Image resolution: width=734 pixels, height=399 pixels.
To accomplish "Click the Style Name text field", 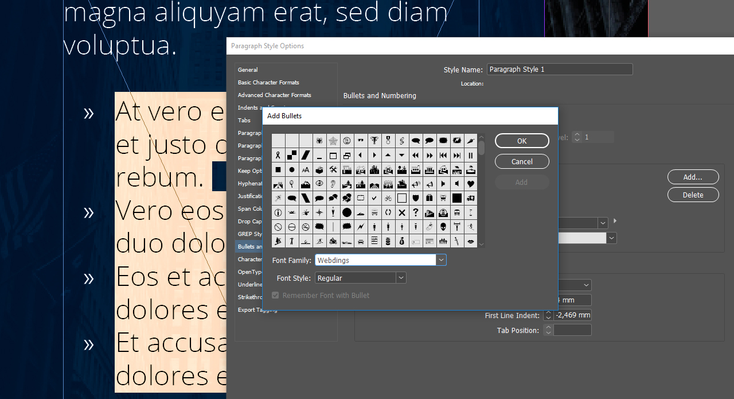I will coord(560,69).
